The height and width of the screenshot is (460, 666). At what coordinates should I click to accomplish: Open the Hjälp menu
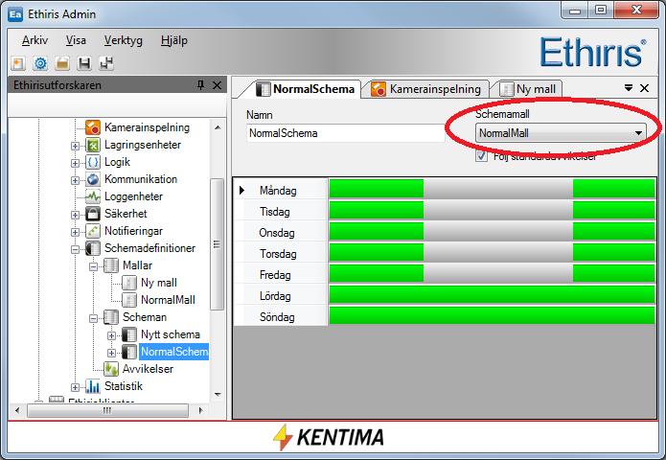click(174, 40)
